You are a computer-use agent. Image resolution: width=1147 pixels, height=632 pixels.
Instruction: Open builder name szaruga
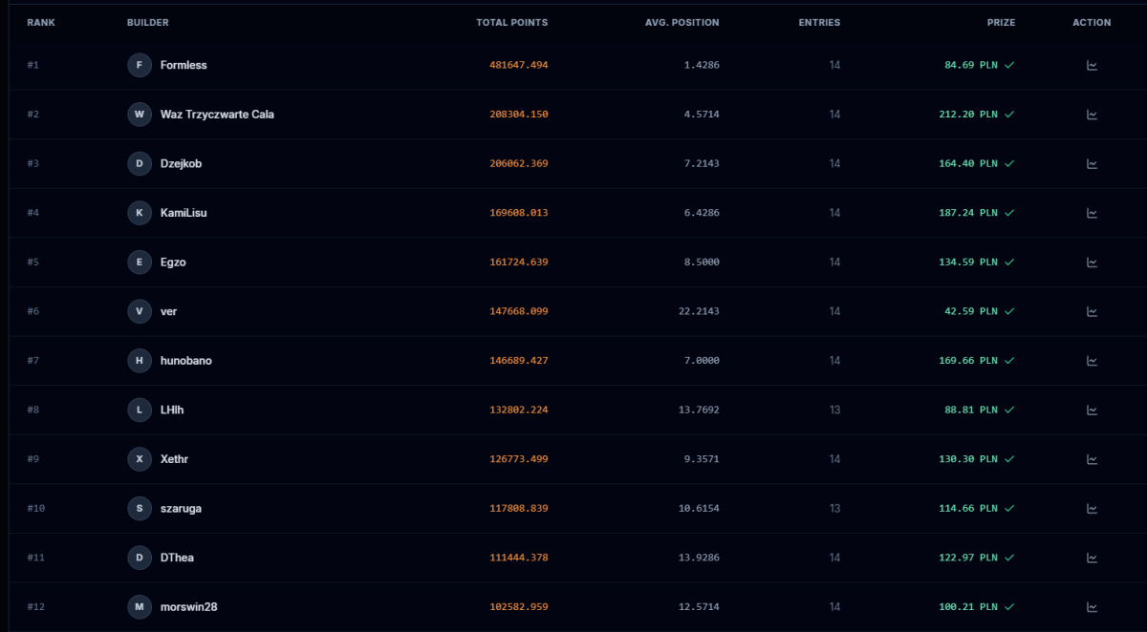click(181, 509)
